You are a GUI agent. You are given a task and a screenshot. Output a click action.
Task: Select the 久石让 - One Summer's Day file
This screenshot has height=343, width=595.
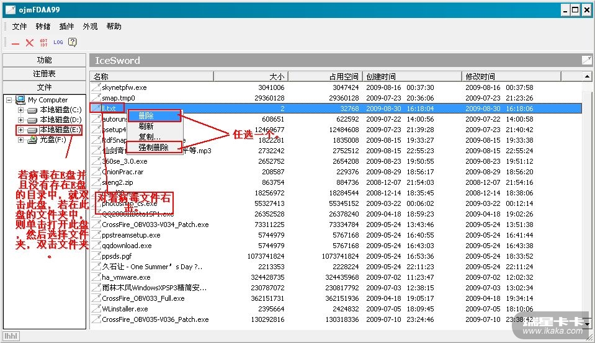(152, 267)
